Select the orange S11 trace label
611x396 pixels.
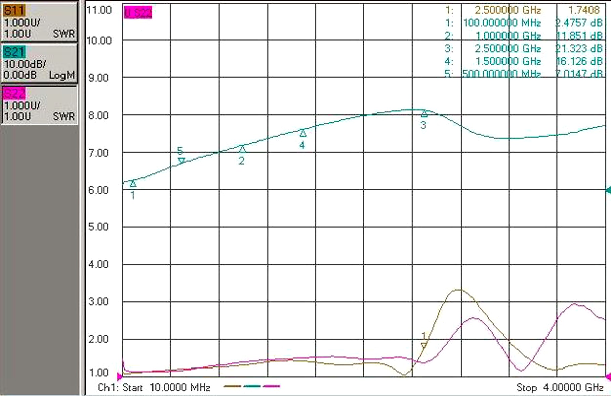pyautogui.click(x=14, y=11)
